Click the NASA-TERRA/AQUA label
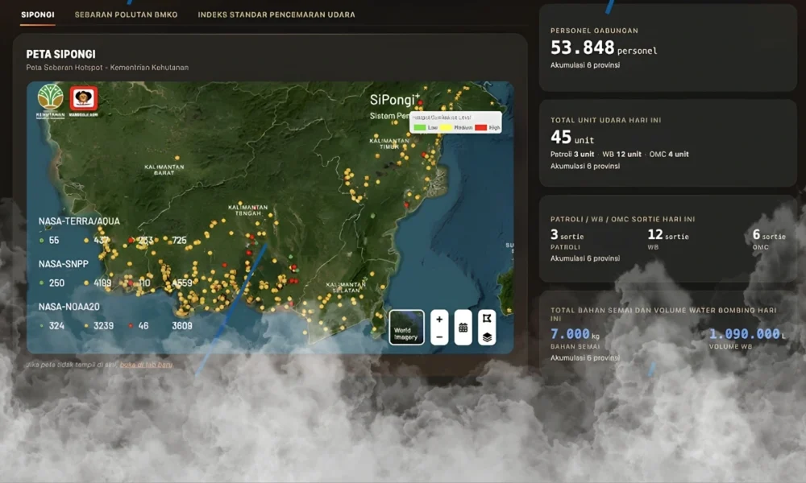 click(79, 221)
